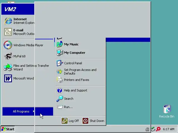
Task: Click the network tray icon
Action: pos(153,129)
